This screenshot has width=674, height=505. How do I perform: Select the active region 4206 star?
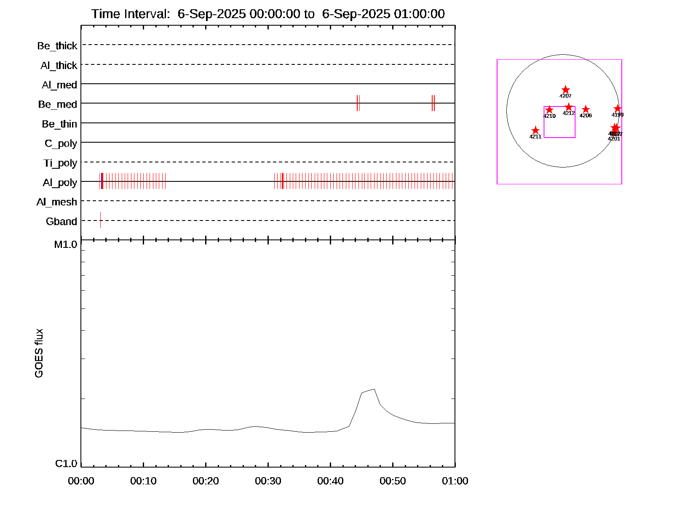click(586, 109)
